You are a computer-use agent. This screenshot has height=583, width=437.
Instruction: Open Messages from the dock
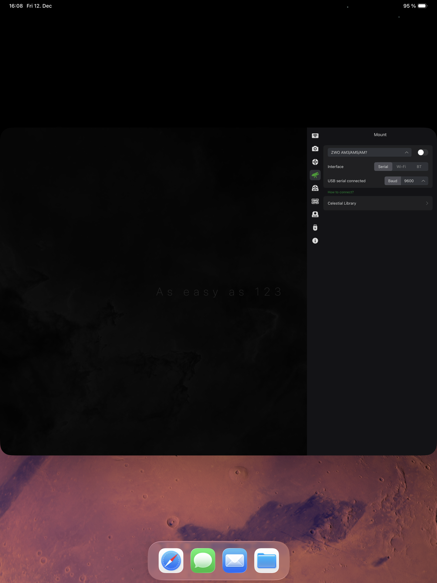click(203, 561)
